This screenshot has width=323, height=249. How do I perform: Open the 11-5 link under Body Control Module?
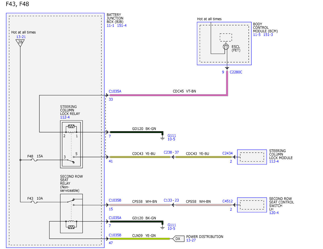click(257, 35)
